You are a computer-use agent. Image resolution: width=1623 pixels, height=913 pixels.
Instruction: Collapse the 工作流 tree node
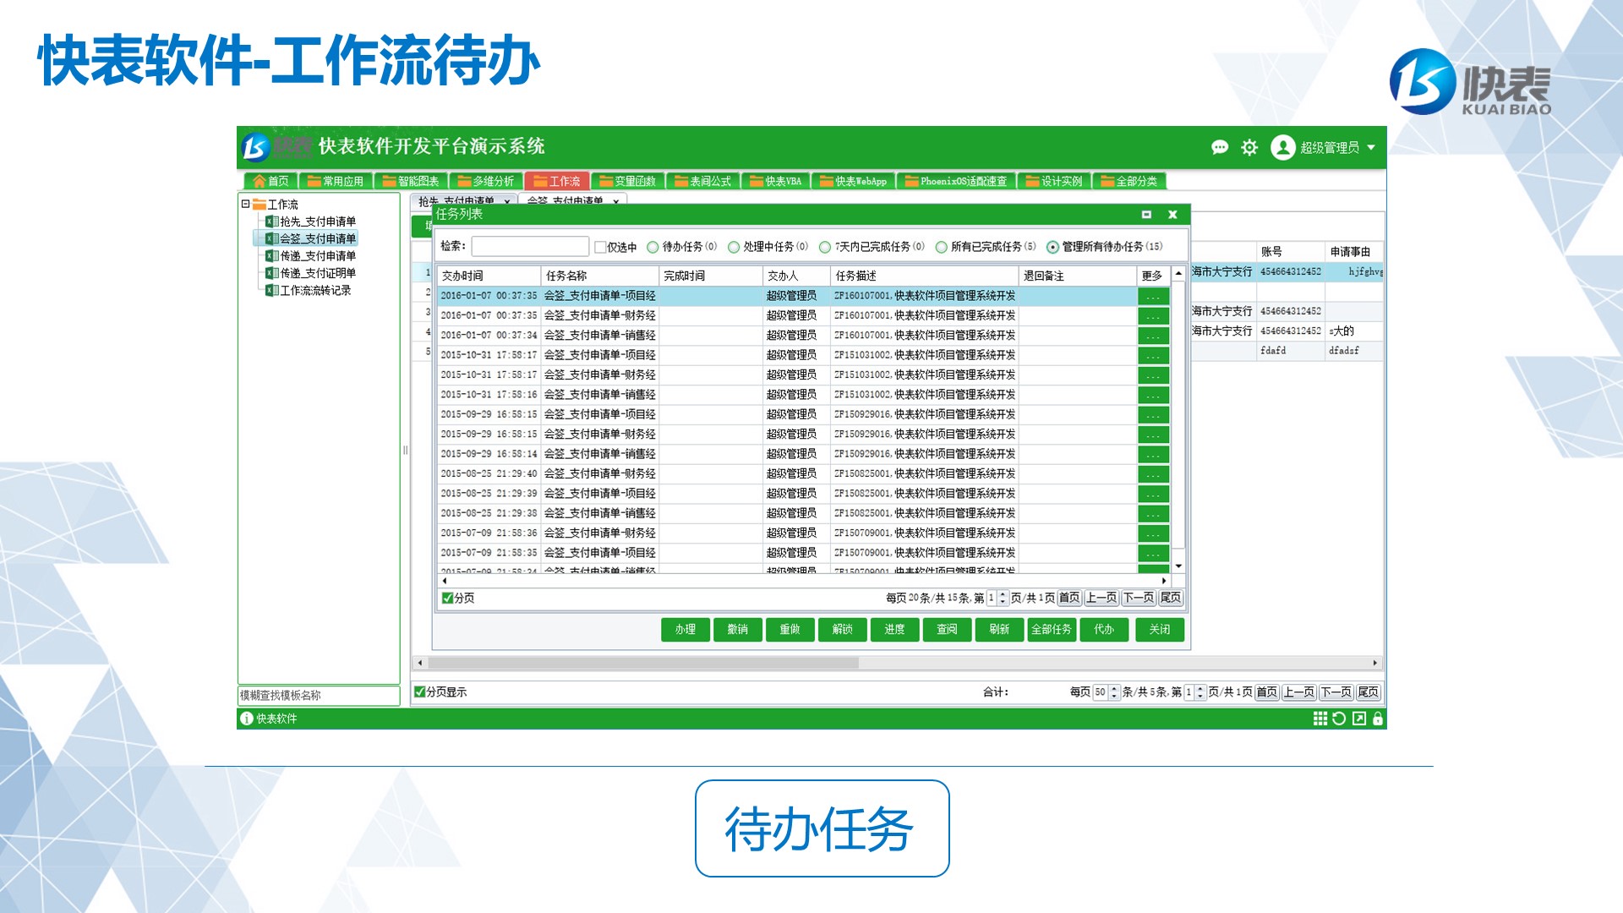[245, 204]
